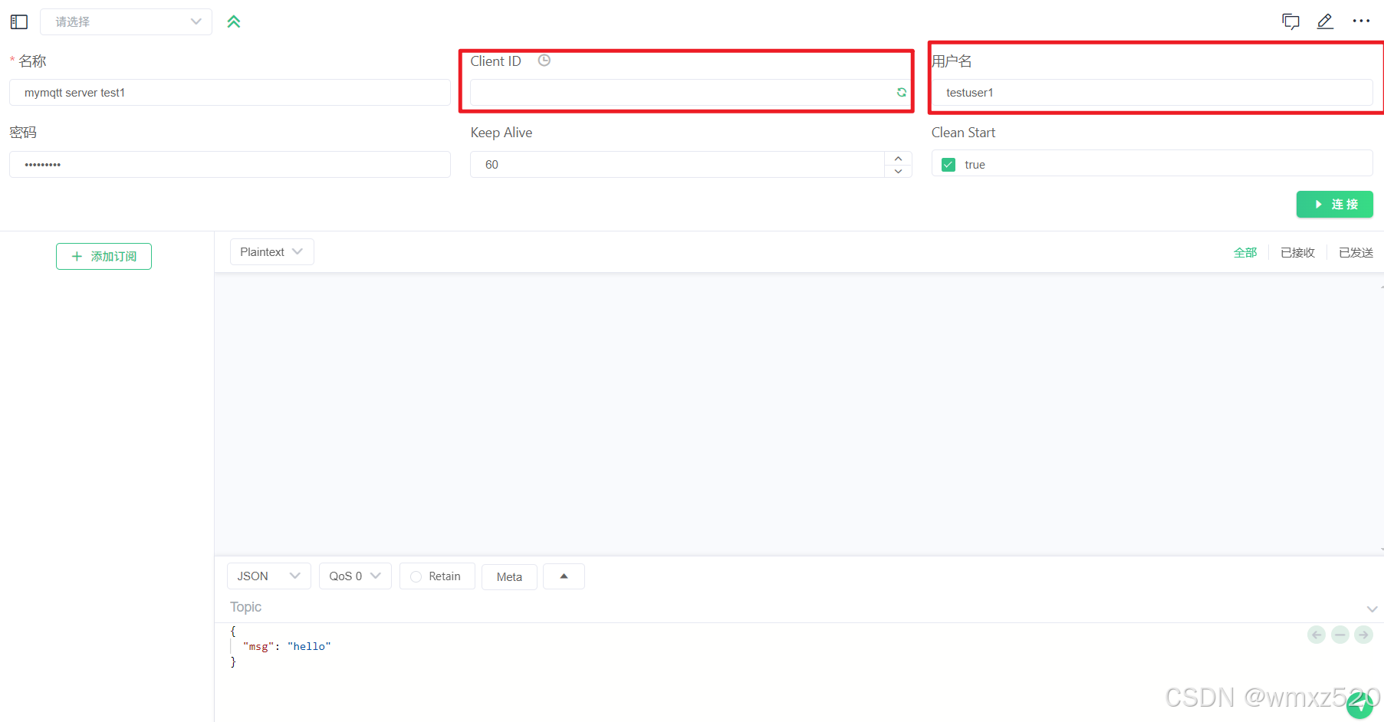
Task: Regenerate Client ID with refresh icon
Action: click(901, 92)
